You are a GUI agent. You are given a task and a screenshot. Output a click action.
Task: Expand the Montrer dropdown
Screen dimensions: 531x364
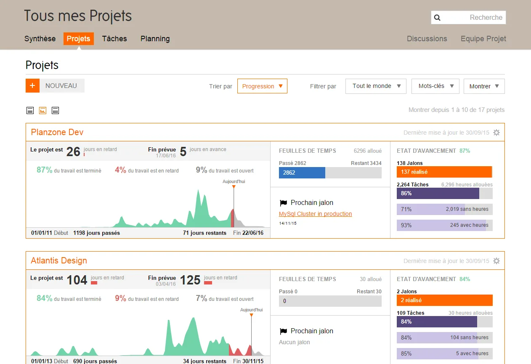point(484,86)
